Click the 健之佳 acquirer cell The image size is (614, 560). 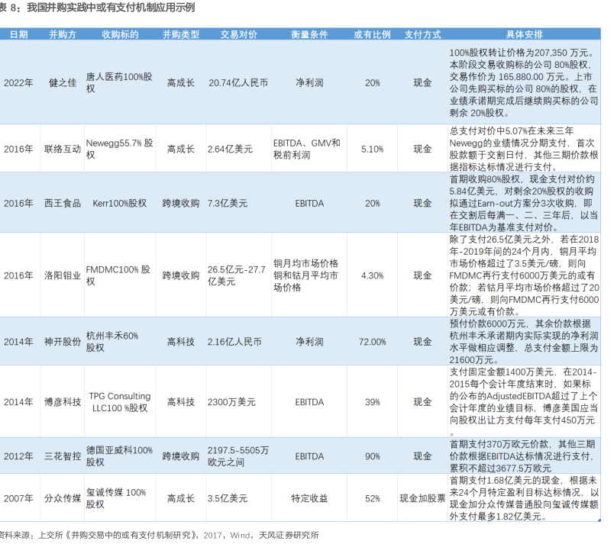coord(63,82)
